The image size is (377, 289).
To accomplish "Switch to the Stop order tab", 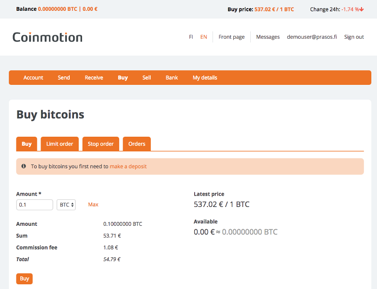I will (101, 144).
